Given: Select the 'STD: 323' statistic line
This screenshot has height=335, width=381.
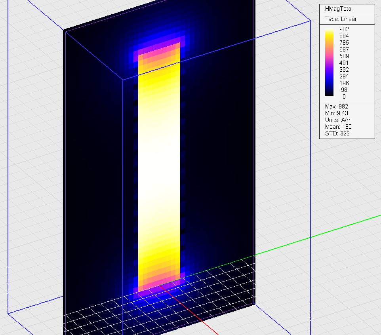Looking at the screenshot, I should coord(337,133).
